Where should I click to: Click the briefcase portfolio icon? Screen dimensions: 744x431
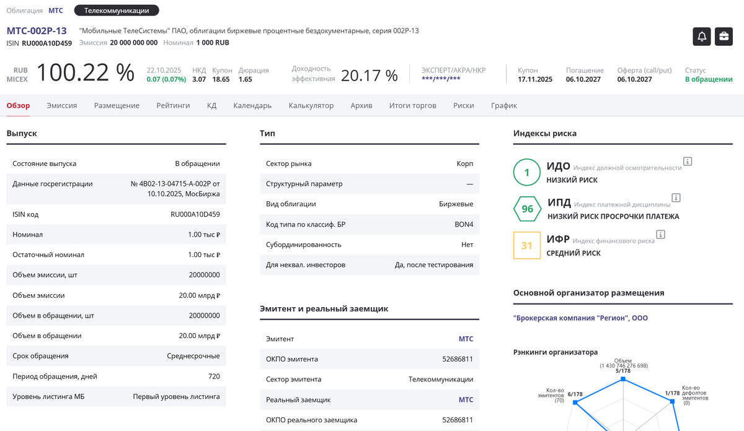click(x=724, y=37)
